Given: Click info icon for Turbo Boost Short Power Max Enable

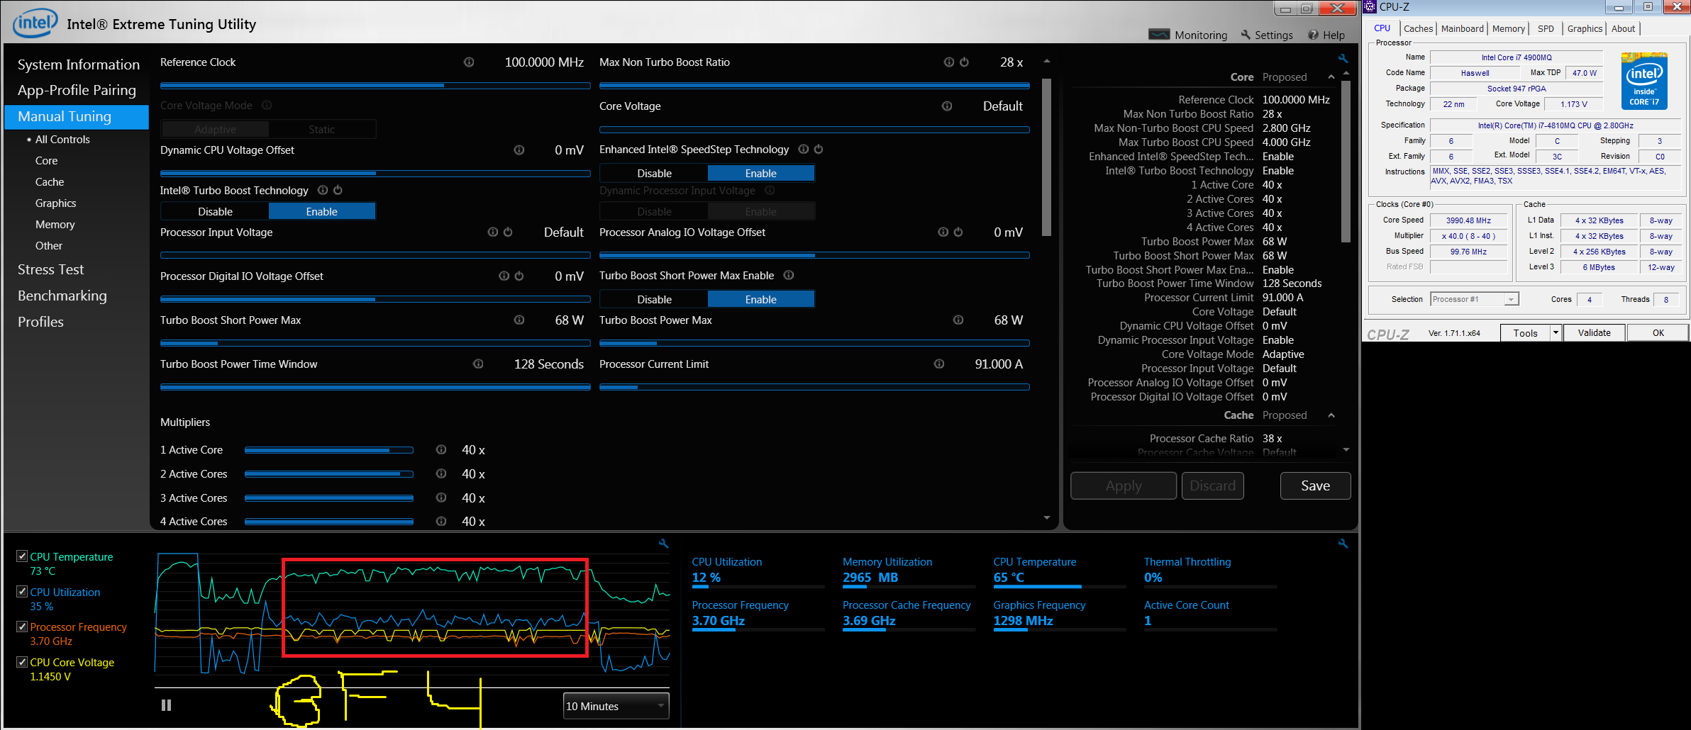Looking at the screenshot, I should pos(789,275).
